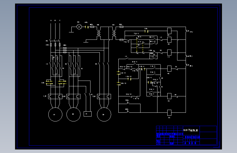This screenshot has width=237, height=153.
Task: Select the 3SA pushbutton contact symbol
Action: pos(127,102)
